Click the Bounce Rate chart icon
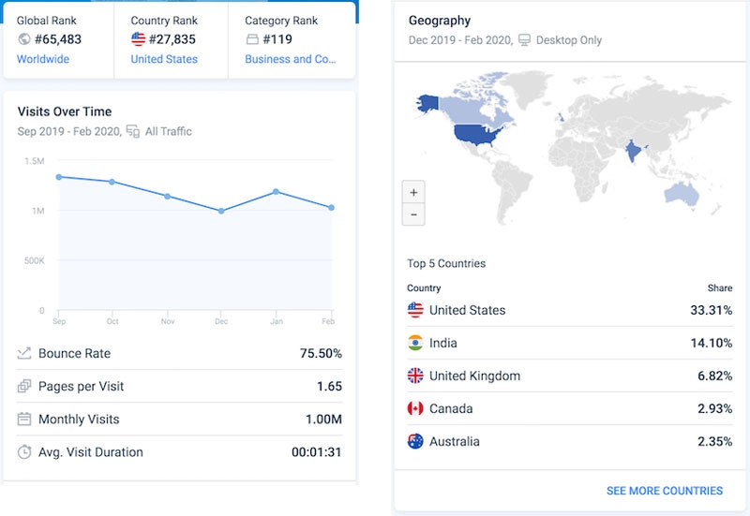The height and width of the screenshot is (516, 750). tap(24, 354)
